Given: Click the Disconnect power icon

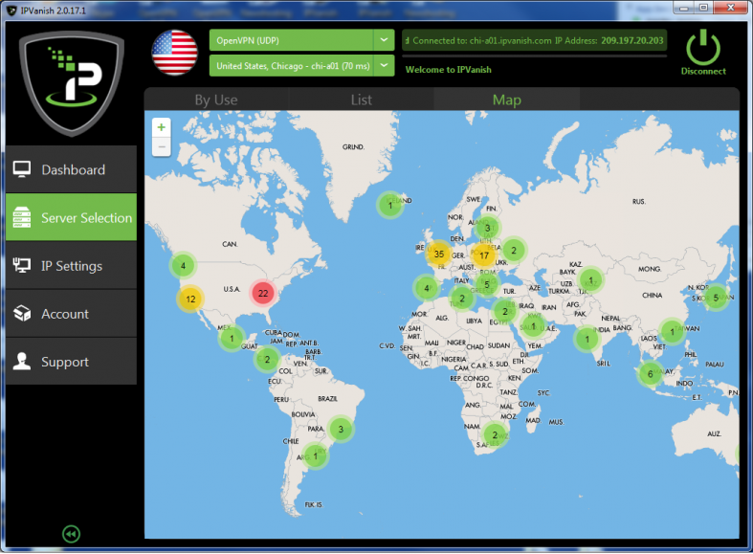Looking at the screenshot, I should [x=703, y=46].
